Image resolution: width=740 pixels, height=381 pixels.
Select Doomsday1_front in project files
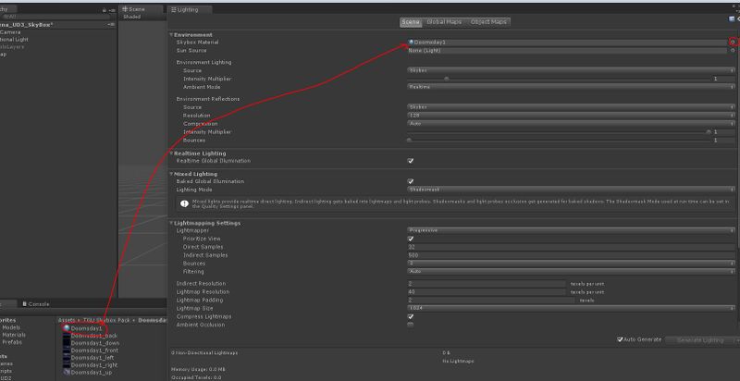point(94,350)
